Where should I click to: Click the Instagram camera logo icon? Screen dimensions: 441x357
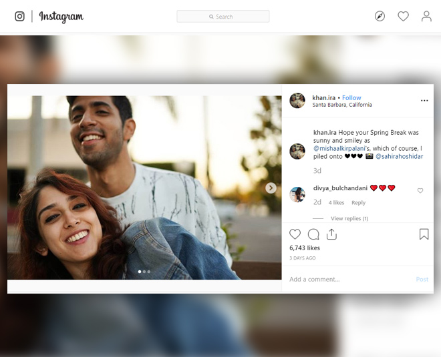[20, 16]
